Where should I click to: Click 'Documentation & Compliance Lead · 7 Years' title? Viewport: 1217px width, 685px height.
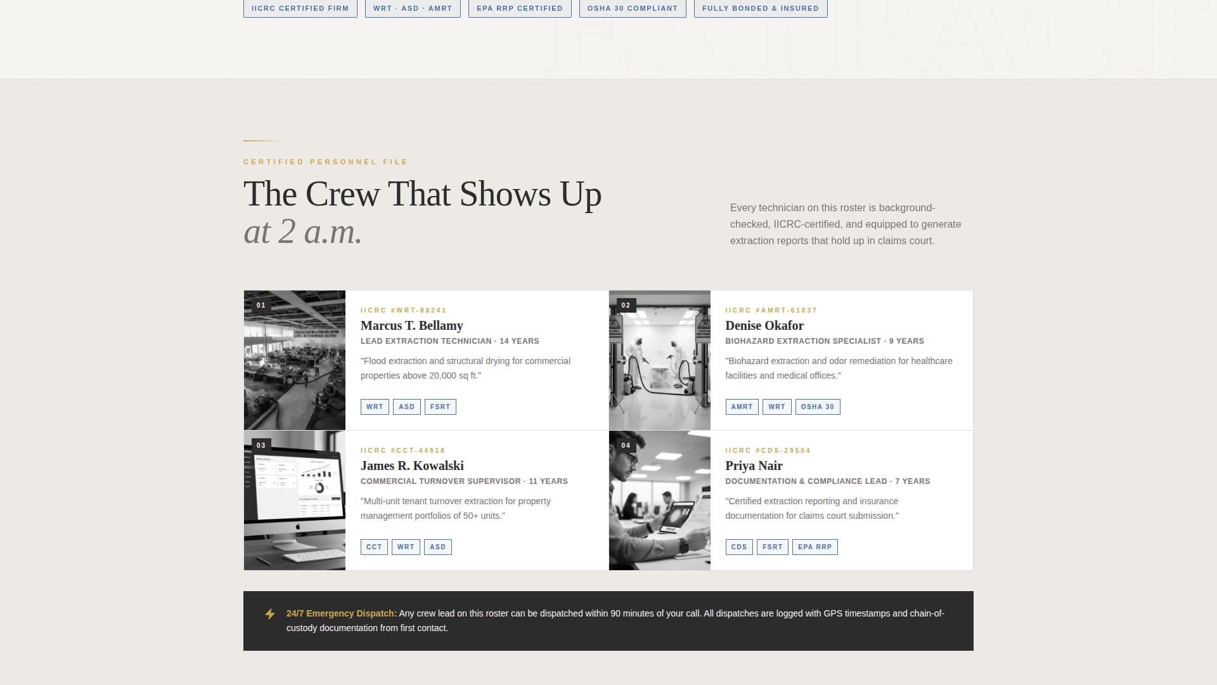(x=828, y=481)
